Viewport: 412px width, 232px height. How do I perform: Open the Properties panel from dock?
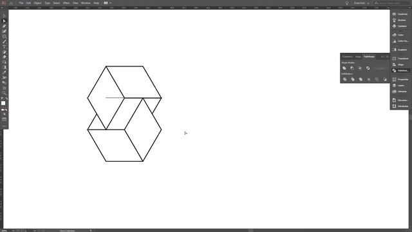pos(400,79)
